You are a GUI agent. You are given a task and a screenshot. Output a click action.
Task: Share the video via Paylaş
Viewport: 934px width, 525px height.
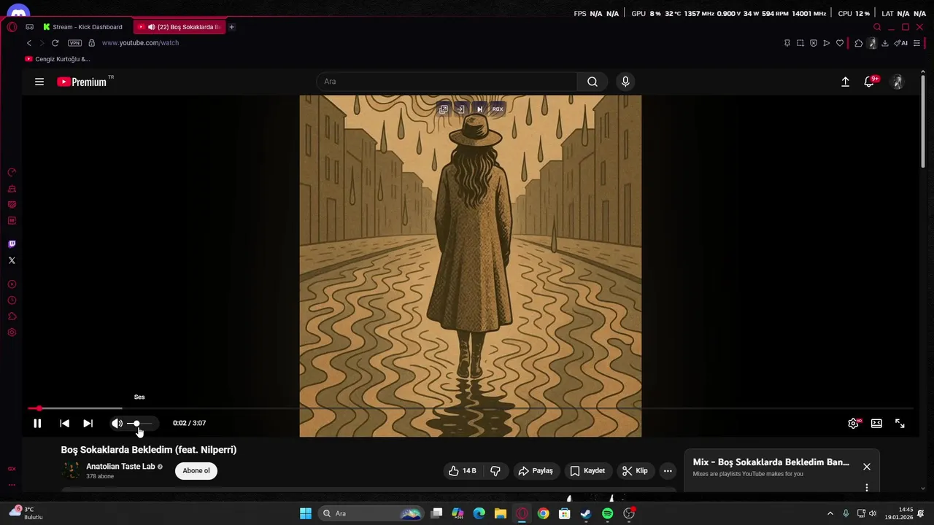(x=536, y=471)
